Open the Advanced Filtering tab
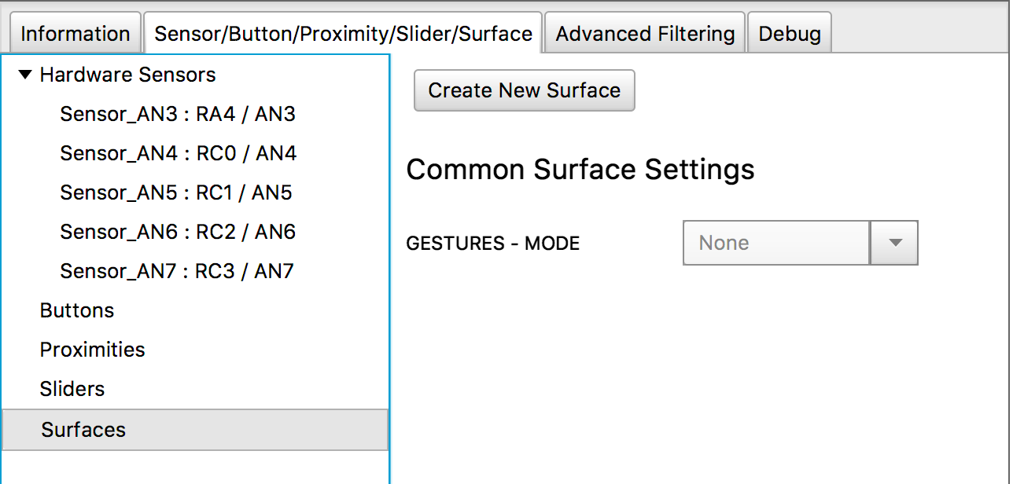Viewport: 1013px width, 484px height. click(x=644, y=33)
